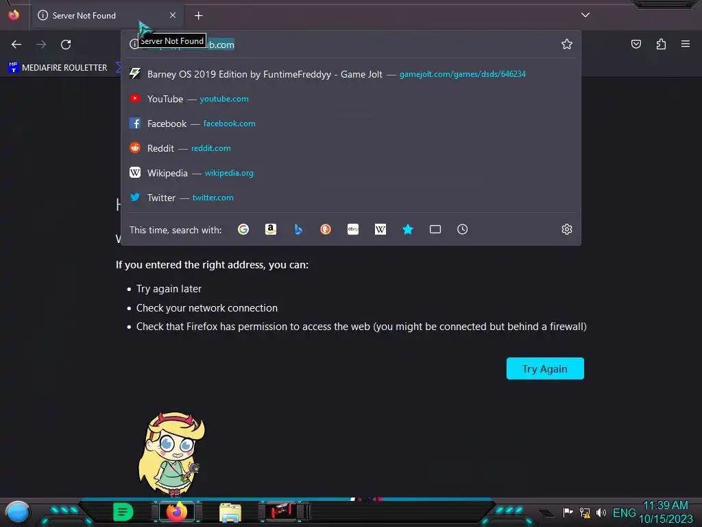Click the network tray icon
The height and width of the screenshot is (527, 702).
tap(585, 512)
